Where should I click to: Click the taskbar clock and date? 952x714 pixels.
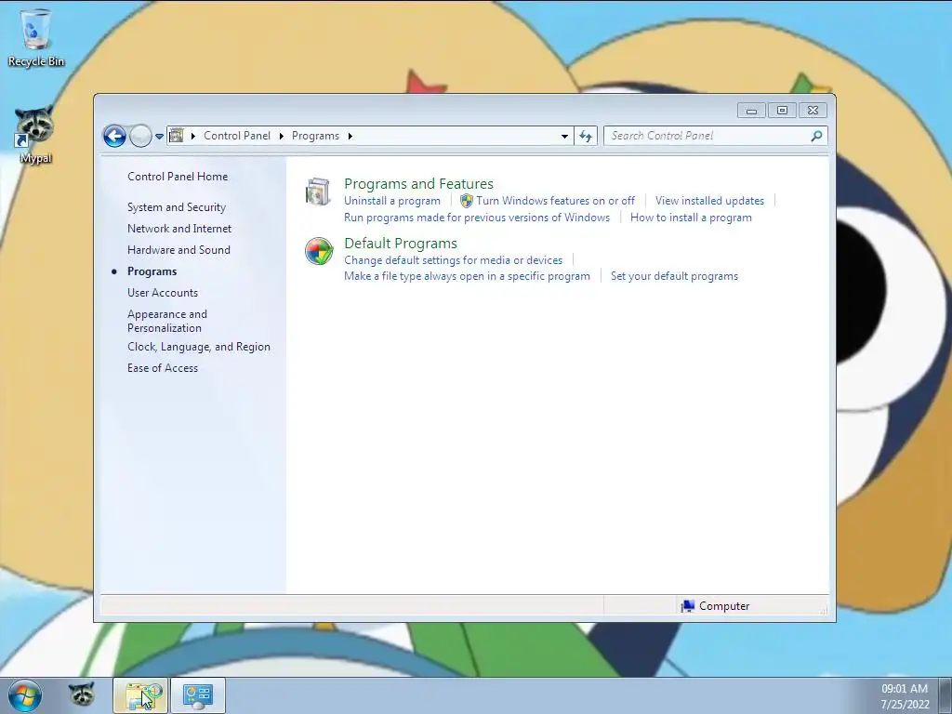point(905,696)
